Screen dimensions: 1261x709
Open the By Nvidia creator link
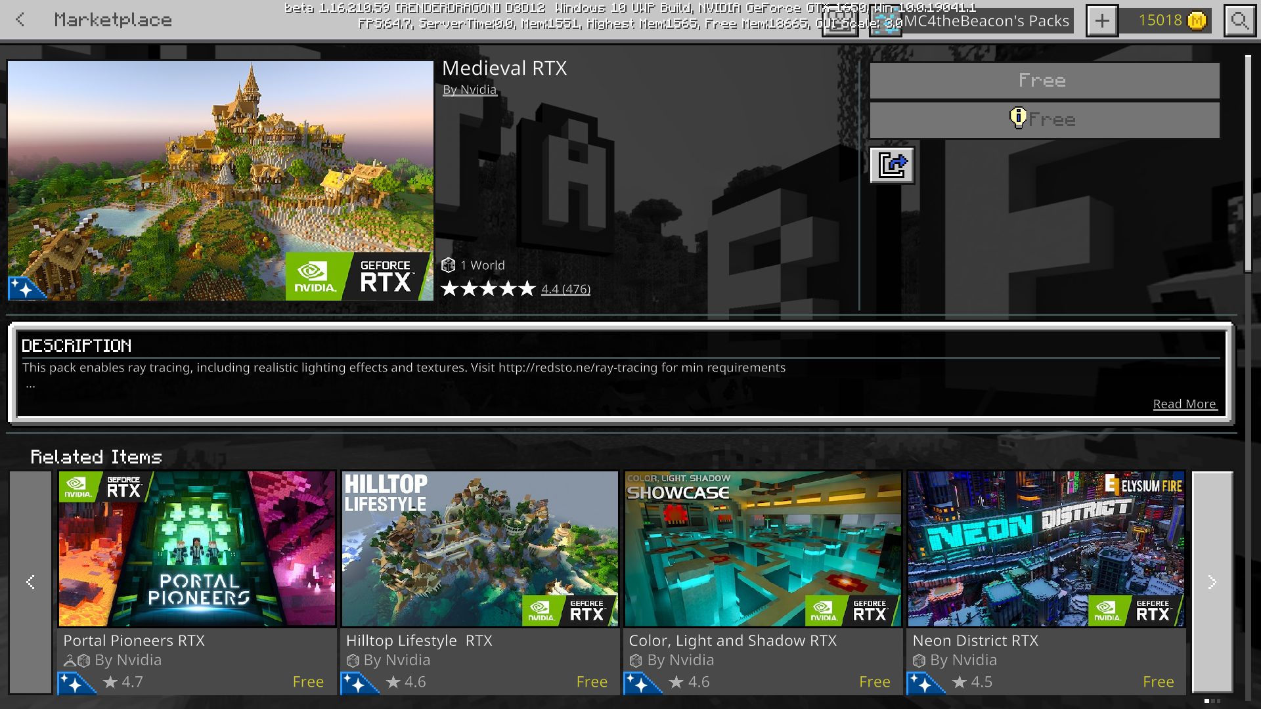point(470,90)
